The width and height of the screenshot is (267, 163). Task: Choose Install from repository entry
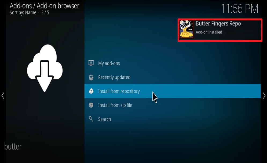[x=173, y=91]
